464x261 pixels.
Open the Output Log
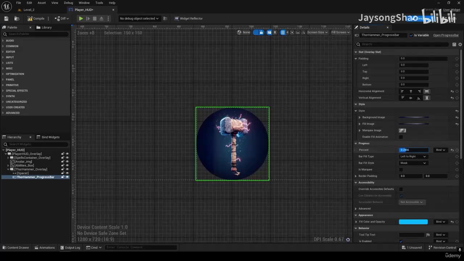pyautogui.click(x=70, y=248)
